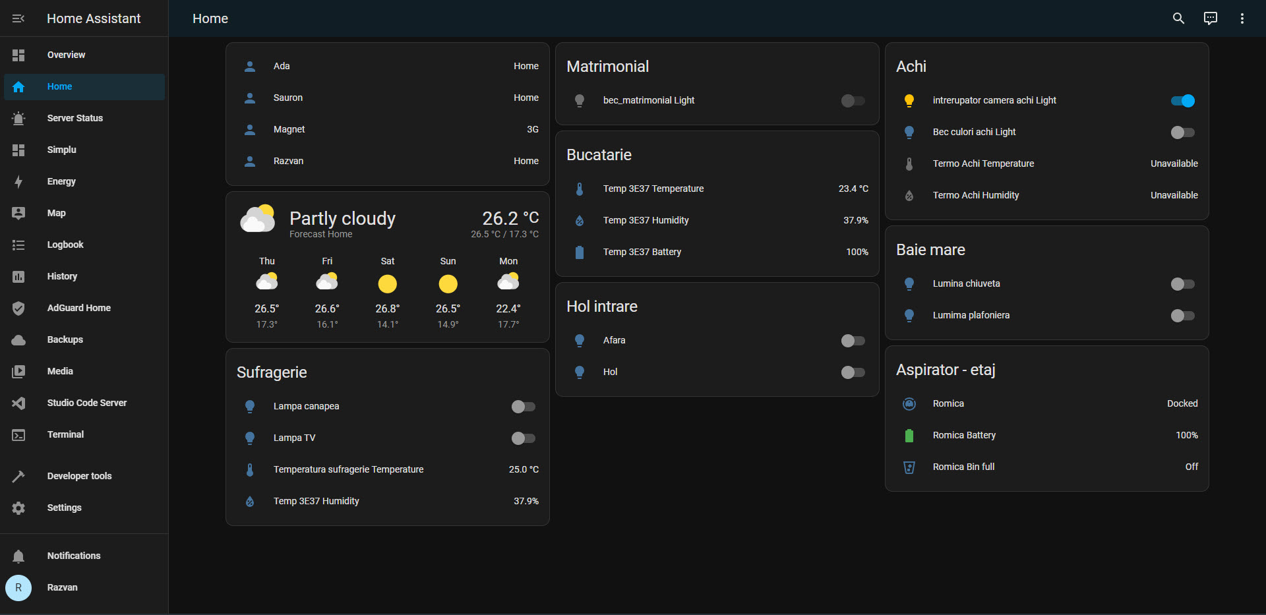The image size is (1266, 615).
Task: Click the Developer tools hammer icon
Action: tap(18, 477)
